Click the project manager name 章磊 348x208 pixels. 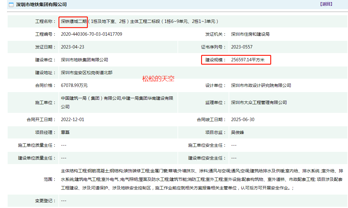[x=65, y=132]
